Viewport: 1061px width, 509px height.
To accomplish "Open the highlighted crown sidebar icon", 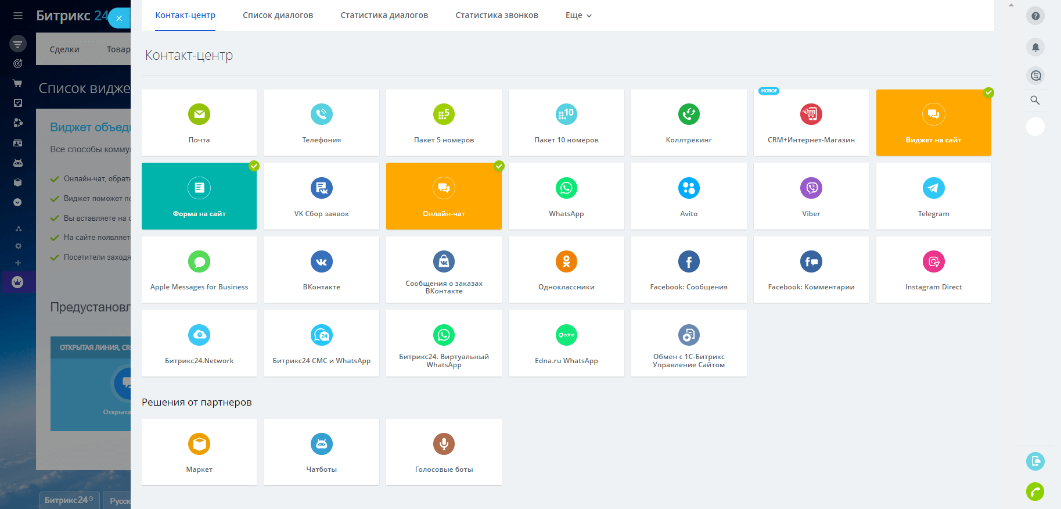I will click(18, 282).
